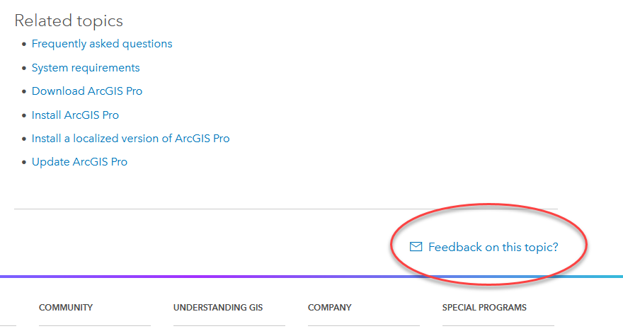
Task: Open the Download ArcGIS Pro link
Action: [x=87, y=91]
